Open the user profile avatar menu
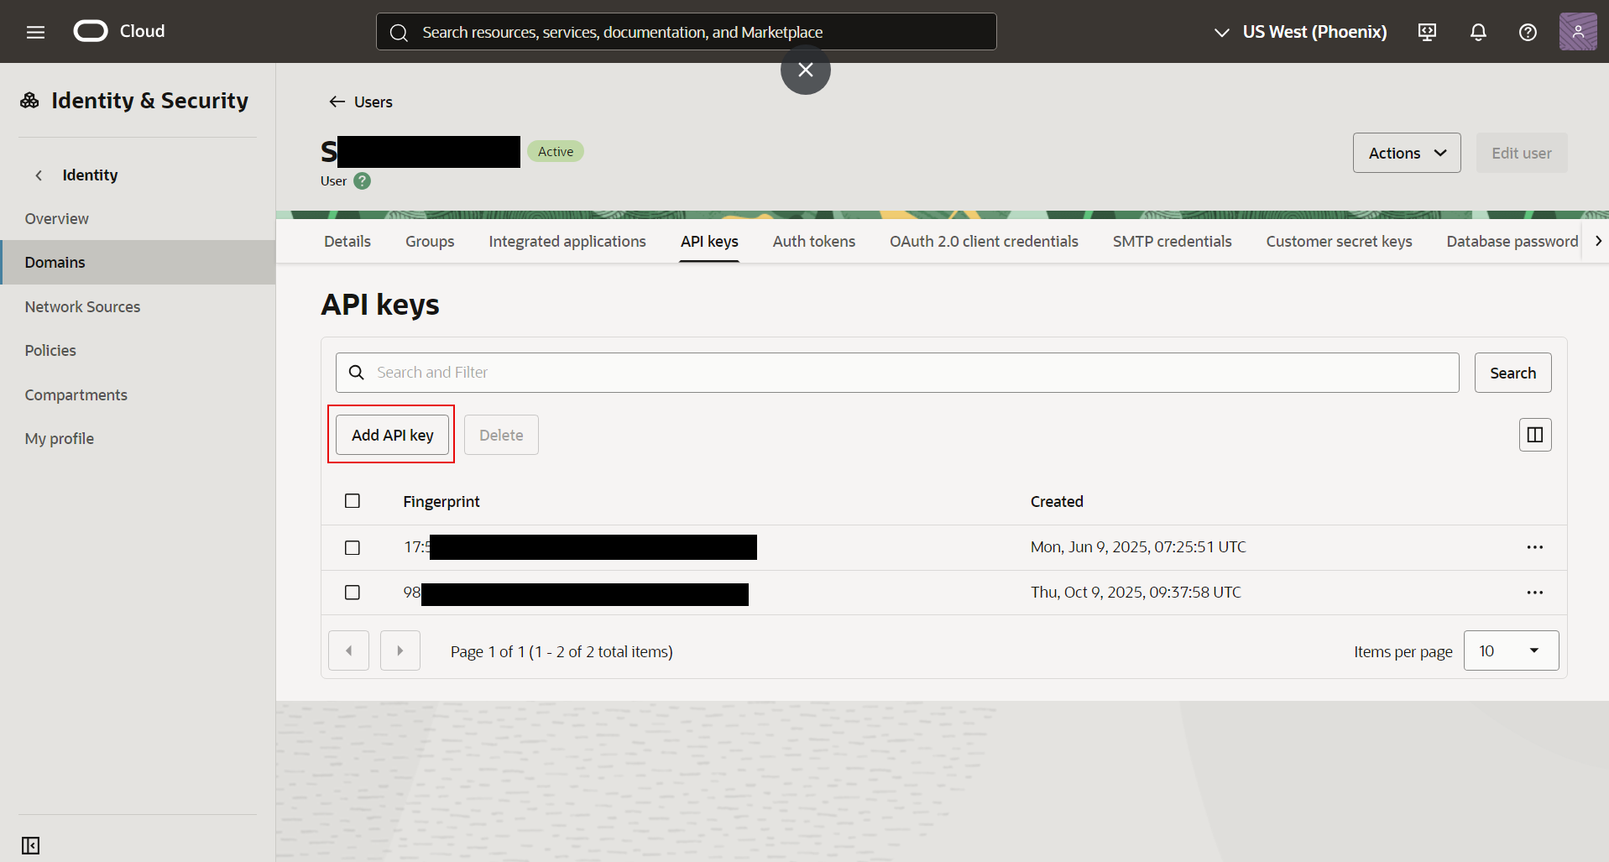This screenshot has width=1609, height=862. click(1577, 32)
